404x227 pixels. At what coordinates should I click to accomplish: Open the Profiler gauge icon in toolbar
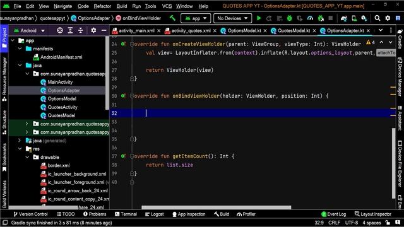[x=310, y=18]
